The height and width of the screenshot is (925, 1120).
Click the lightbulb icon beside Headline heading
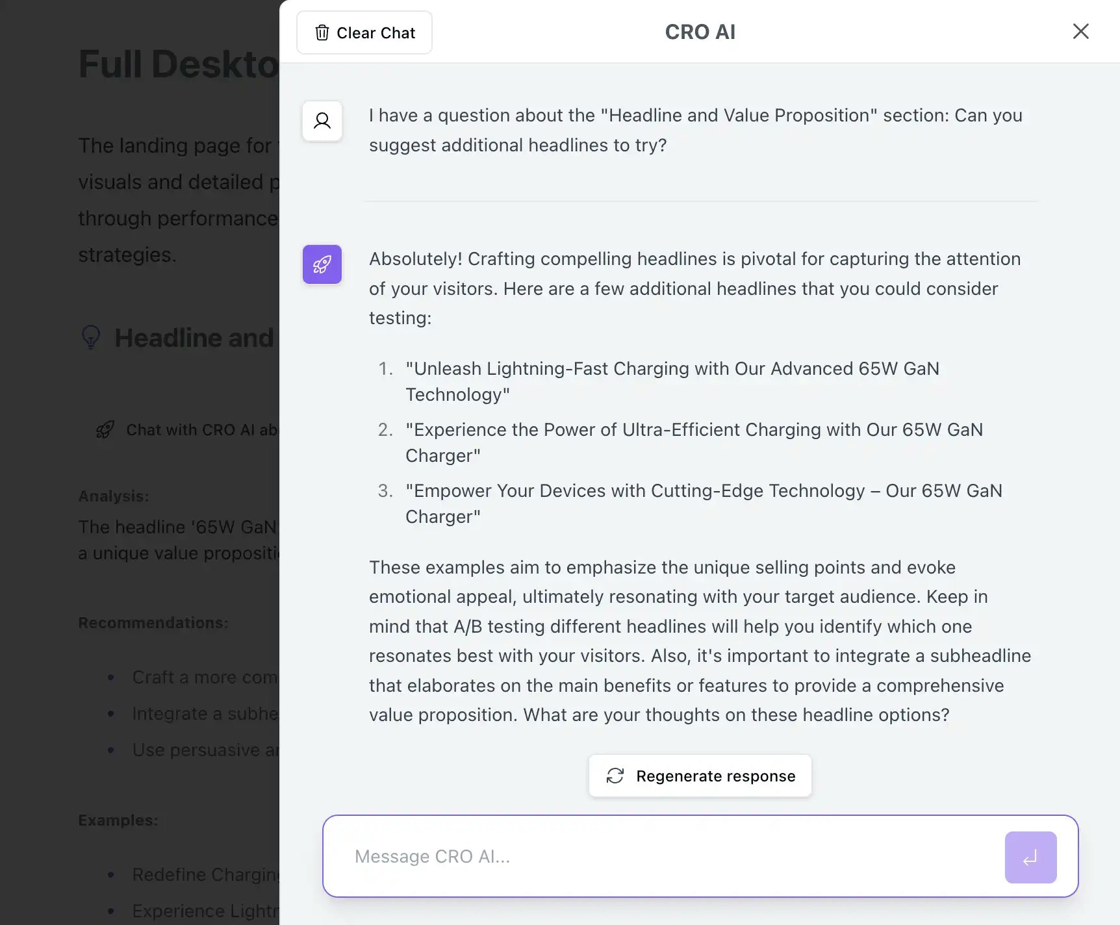click(x=91, y=337)
